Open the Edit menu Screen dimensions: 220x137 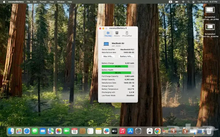35,2
